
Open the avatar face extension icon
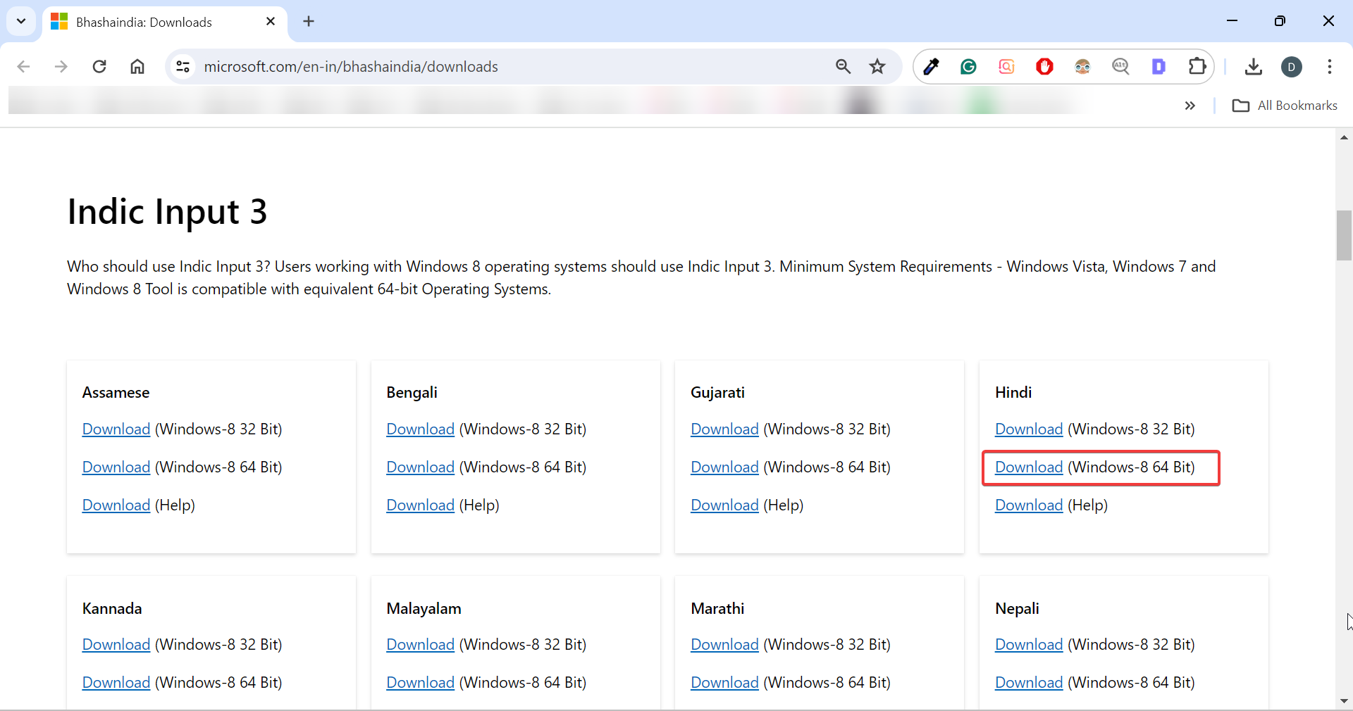1082,67
